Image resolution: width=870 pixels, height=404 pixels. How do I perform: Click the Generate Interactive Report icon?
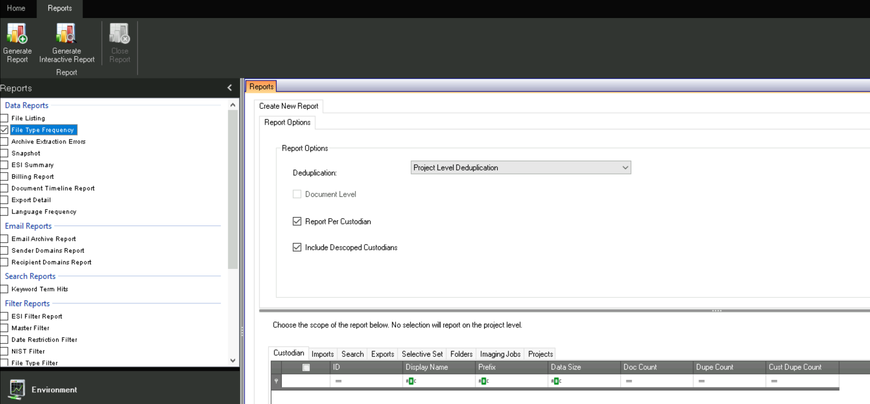(x=66, y=34)
